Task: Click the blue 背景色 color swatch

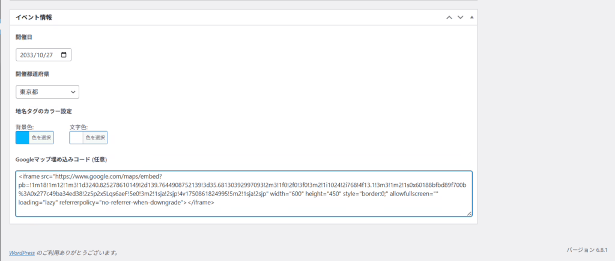Action: pos(22,138)
